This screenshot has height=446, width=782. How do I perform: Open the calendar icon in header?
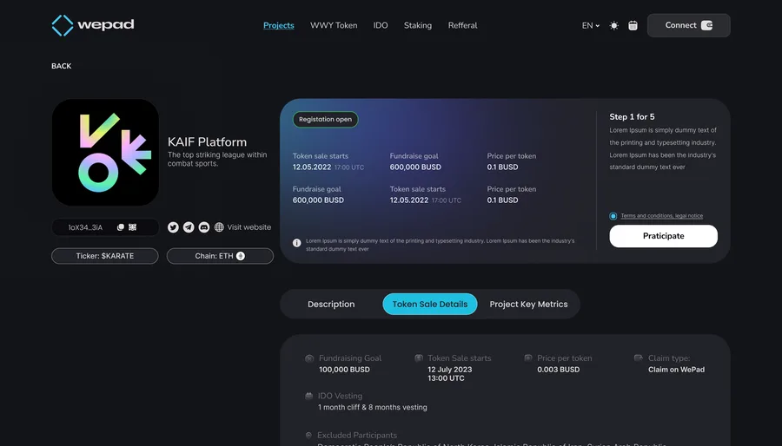pyautogui.click(x=633, y=25)
